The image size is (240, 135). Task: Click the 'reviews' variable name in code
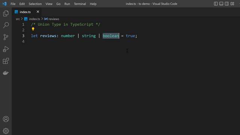pyautogui.click(x=48, y=36)
